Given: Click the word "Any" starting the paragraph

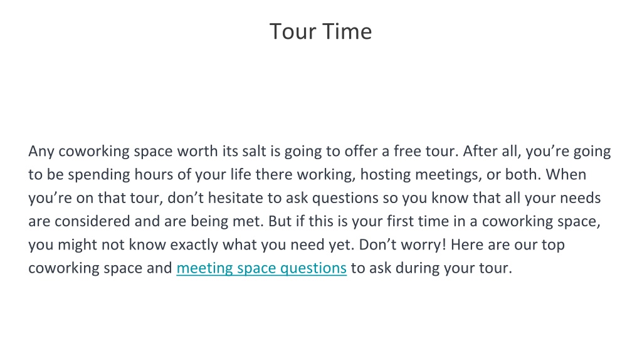Looking at the screenshot, I should pos(41,152).
